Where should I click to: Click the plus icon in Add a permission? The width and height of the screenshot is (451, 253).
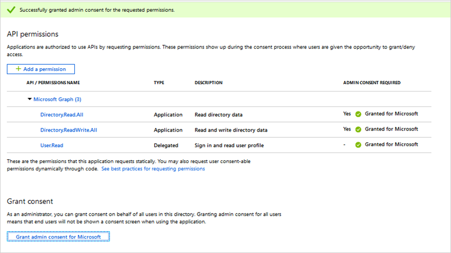(x=18, y=69)
